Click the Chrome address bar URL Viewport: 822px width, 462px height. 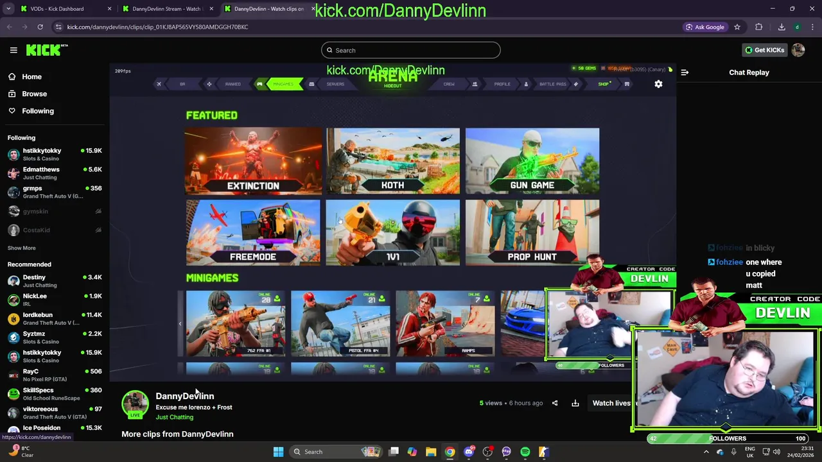click(x=157, y=27)
